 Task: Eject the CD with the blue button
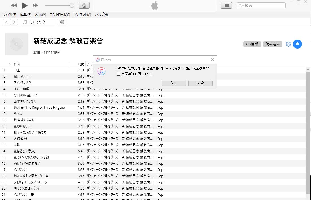[297, 44]
